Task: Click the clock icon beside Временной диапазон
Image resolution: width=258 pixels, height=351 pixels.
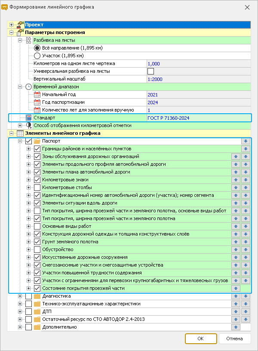Action: pos(28,87)
